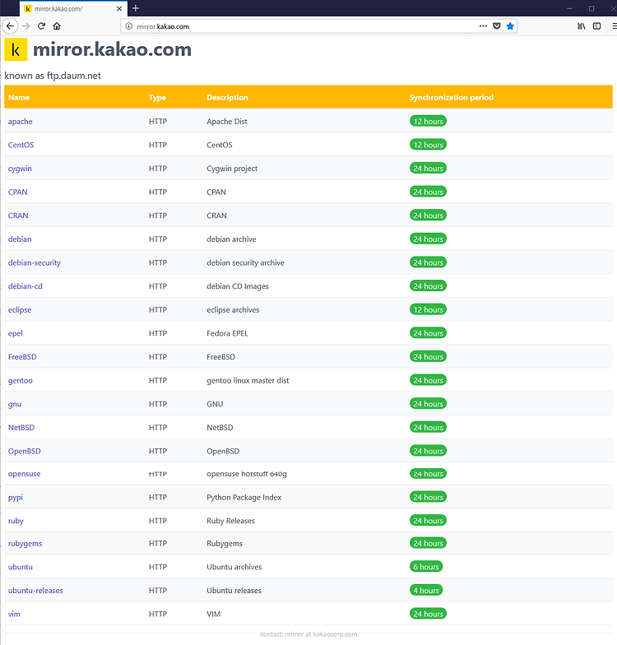This screenshot has height=645, width=617.
Task: Close the mirror.kakao.com tab
Action: [118, 8]
